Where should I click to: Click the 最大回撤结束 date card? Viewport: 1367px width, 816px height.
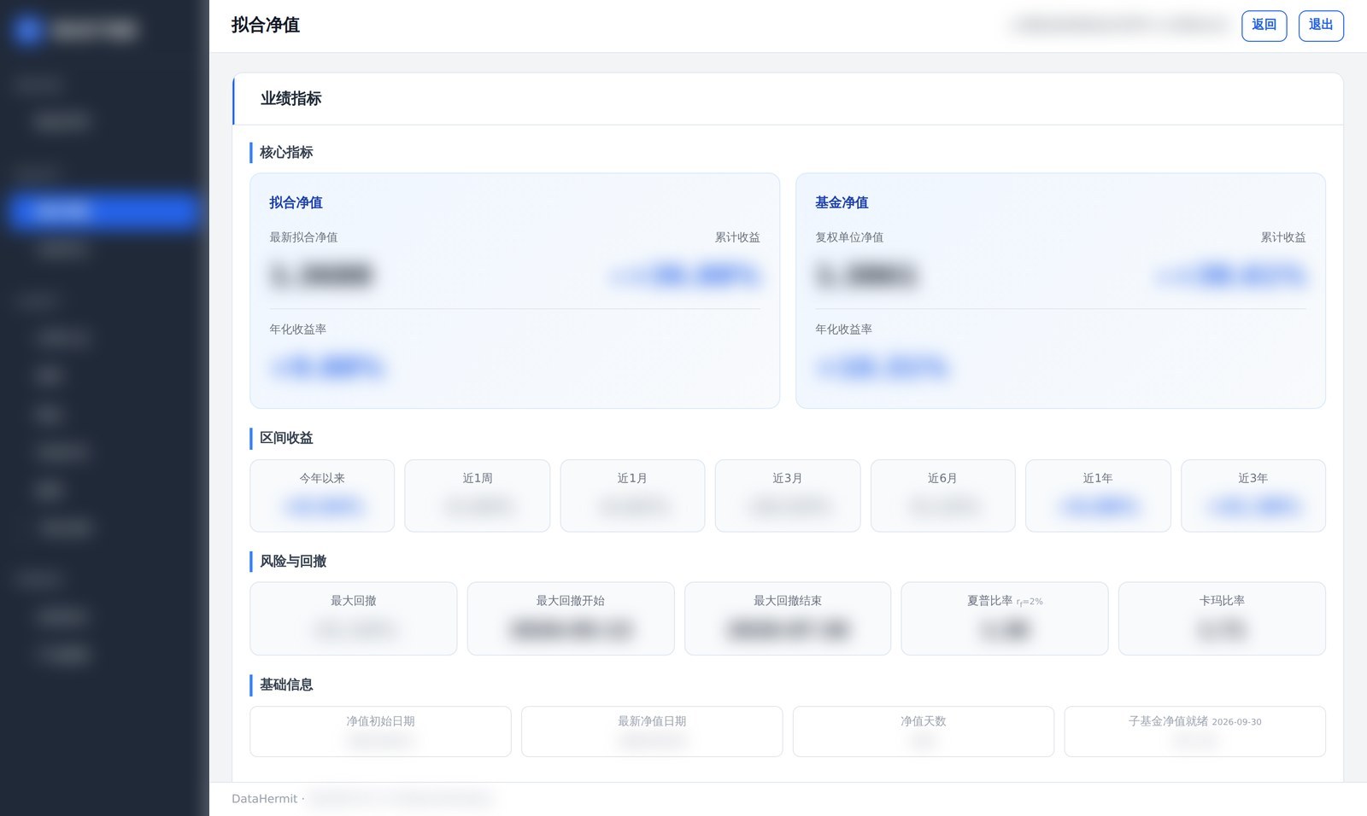[x=788, y=619]
